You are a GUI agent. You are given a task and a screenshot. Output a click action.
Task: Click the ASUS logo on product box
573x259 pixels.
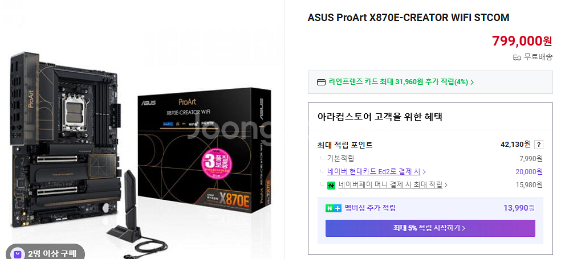coord(149,103)
